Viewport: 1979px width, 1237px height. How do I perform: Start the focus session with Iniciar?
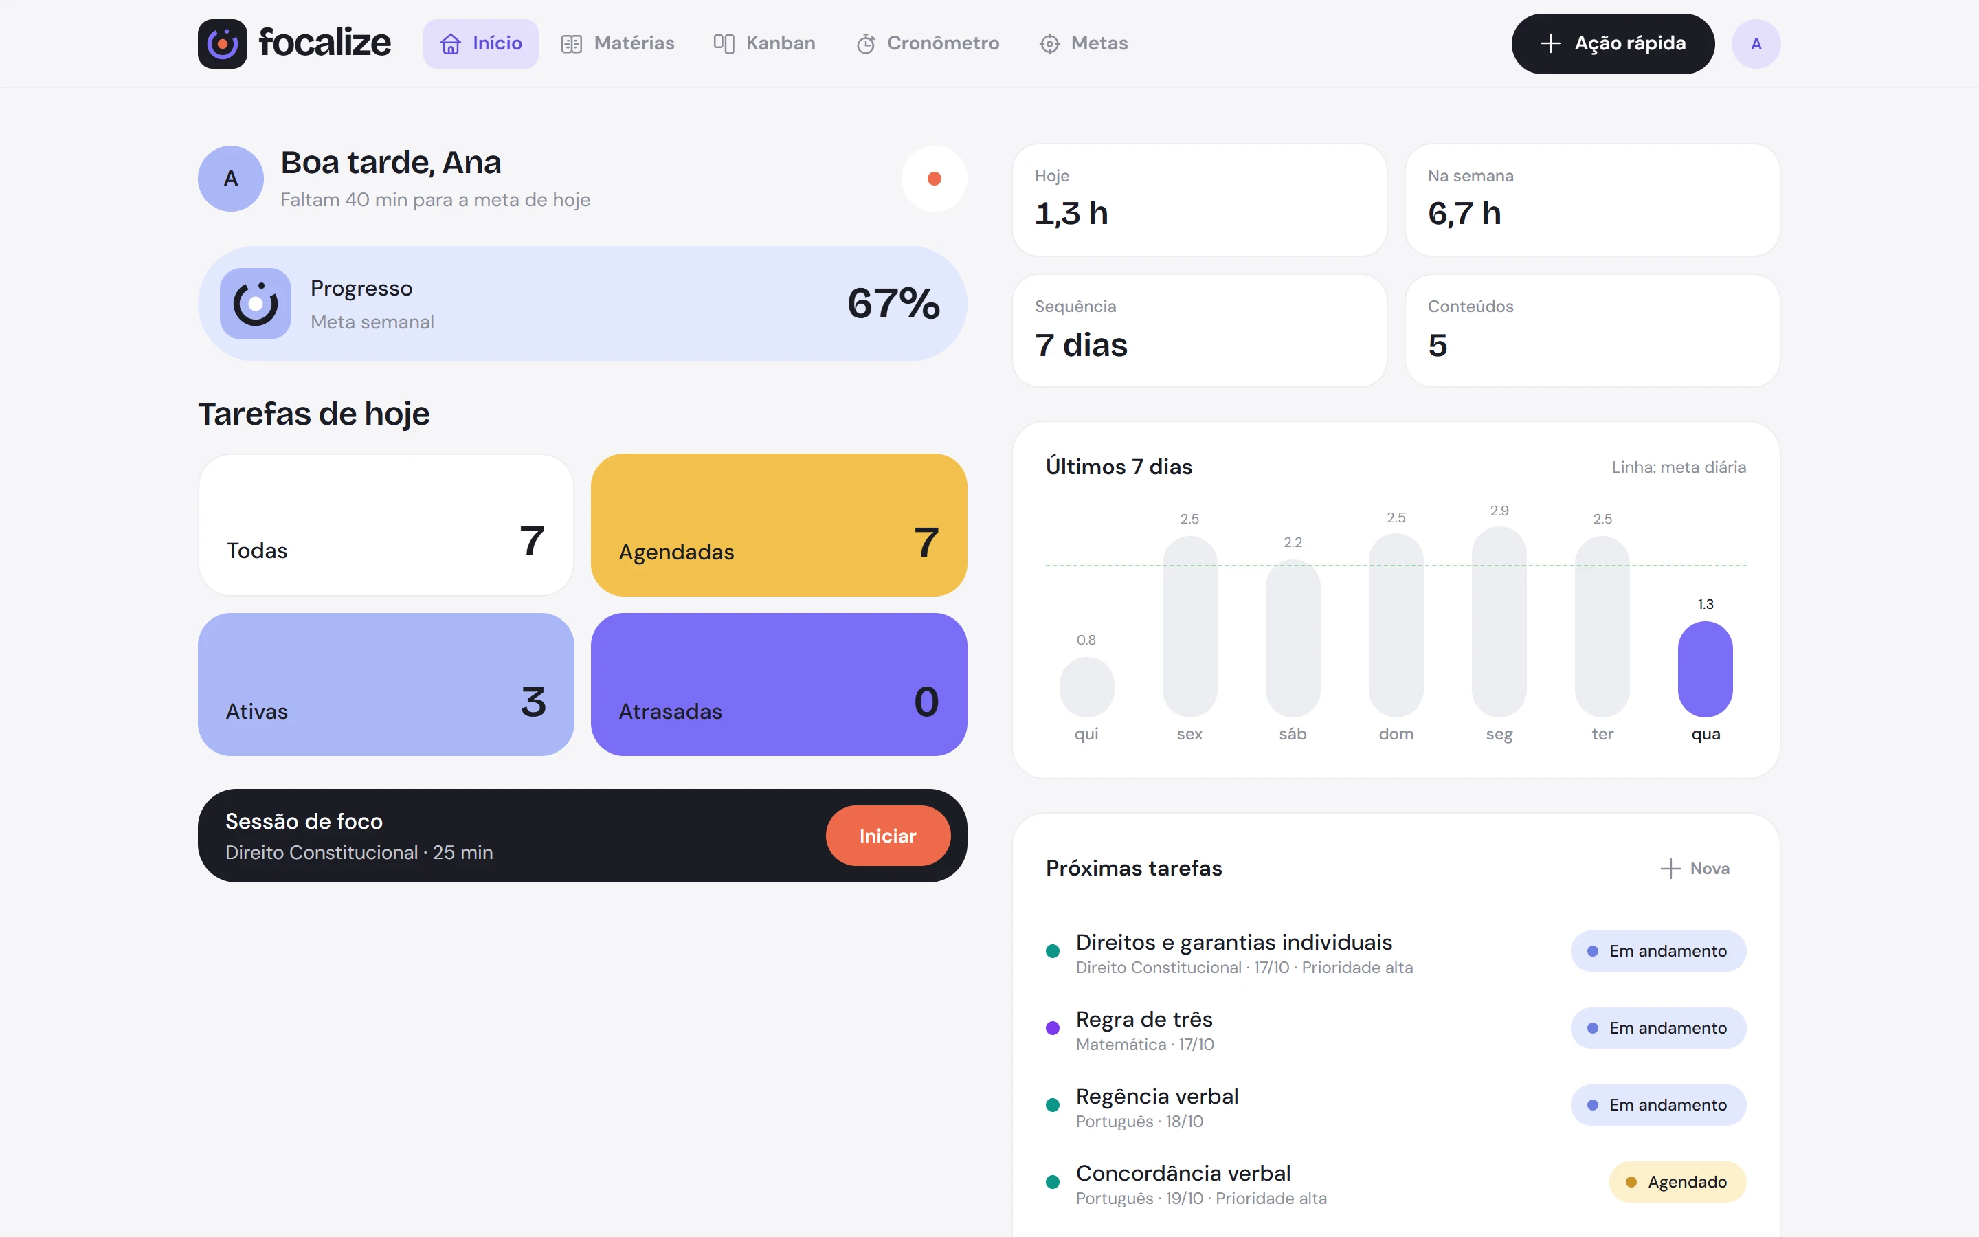[888, 835]
